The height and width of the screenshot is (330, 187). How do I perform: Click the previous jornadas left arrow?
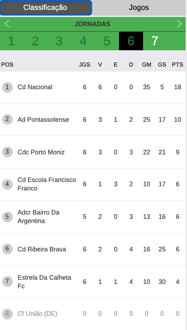[x=7, y=24]
